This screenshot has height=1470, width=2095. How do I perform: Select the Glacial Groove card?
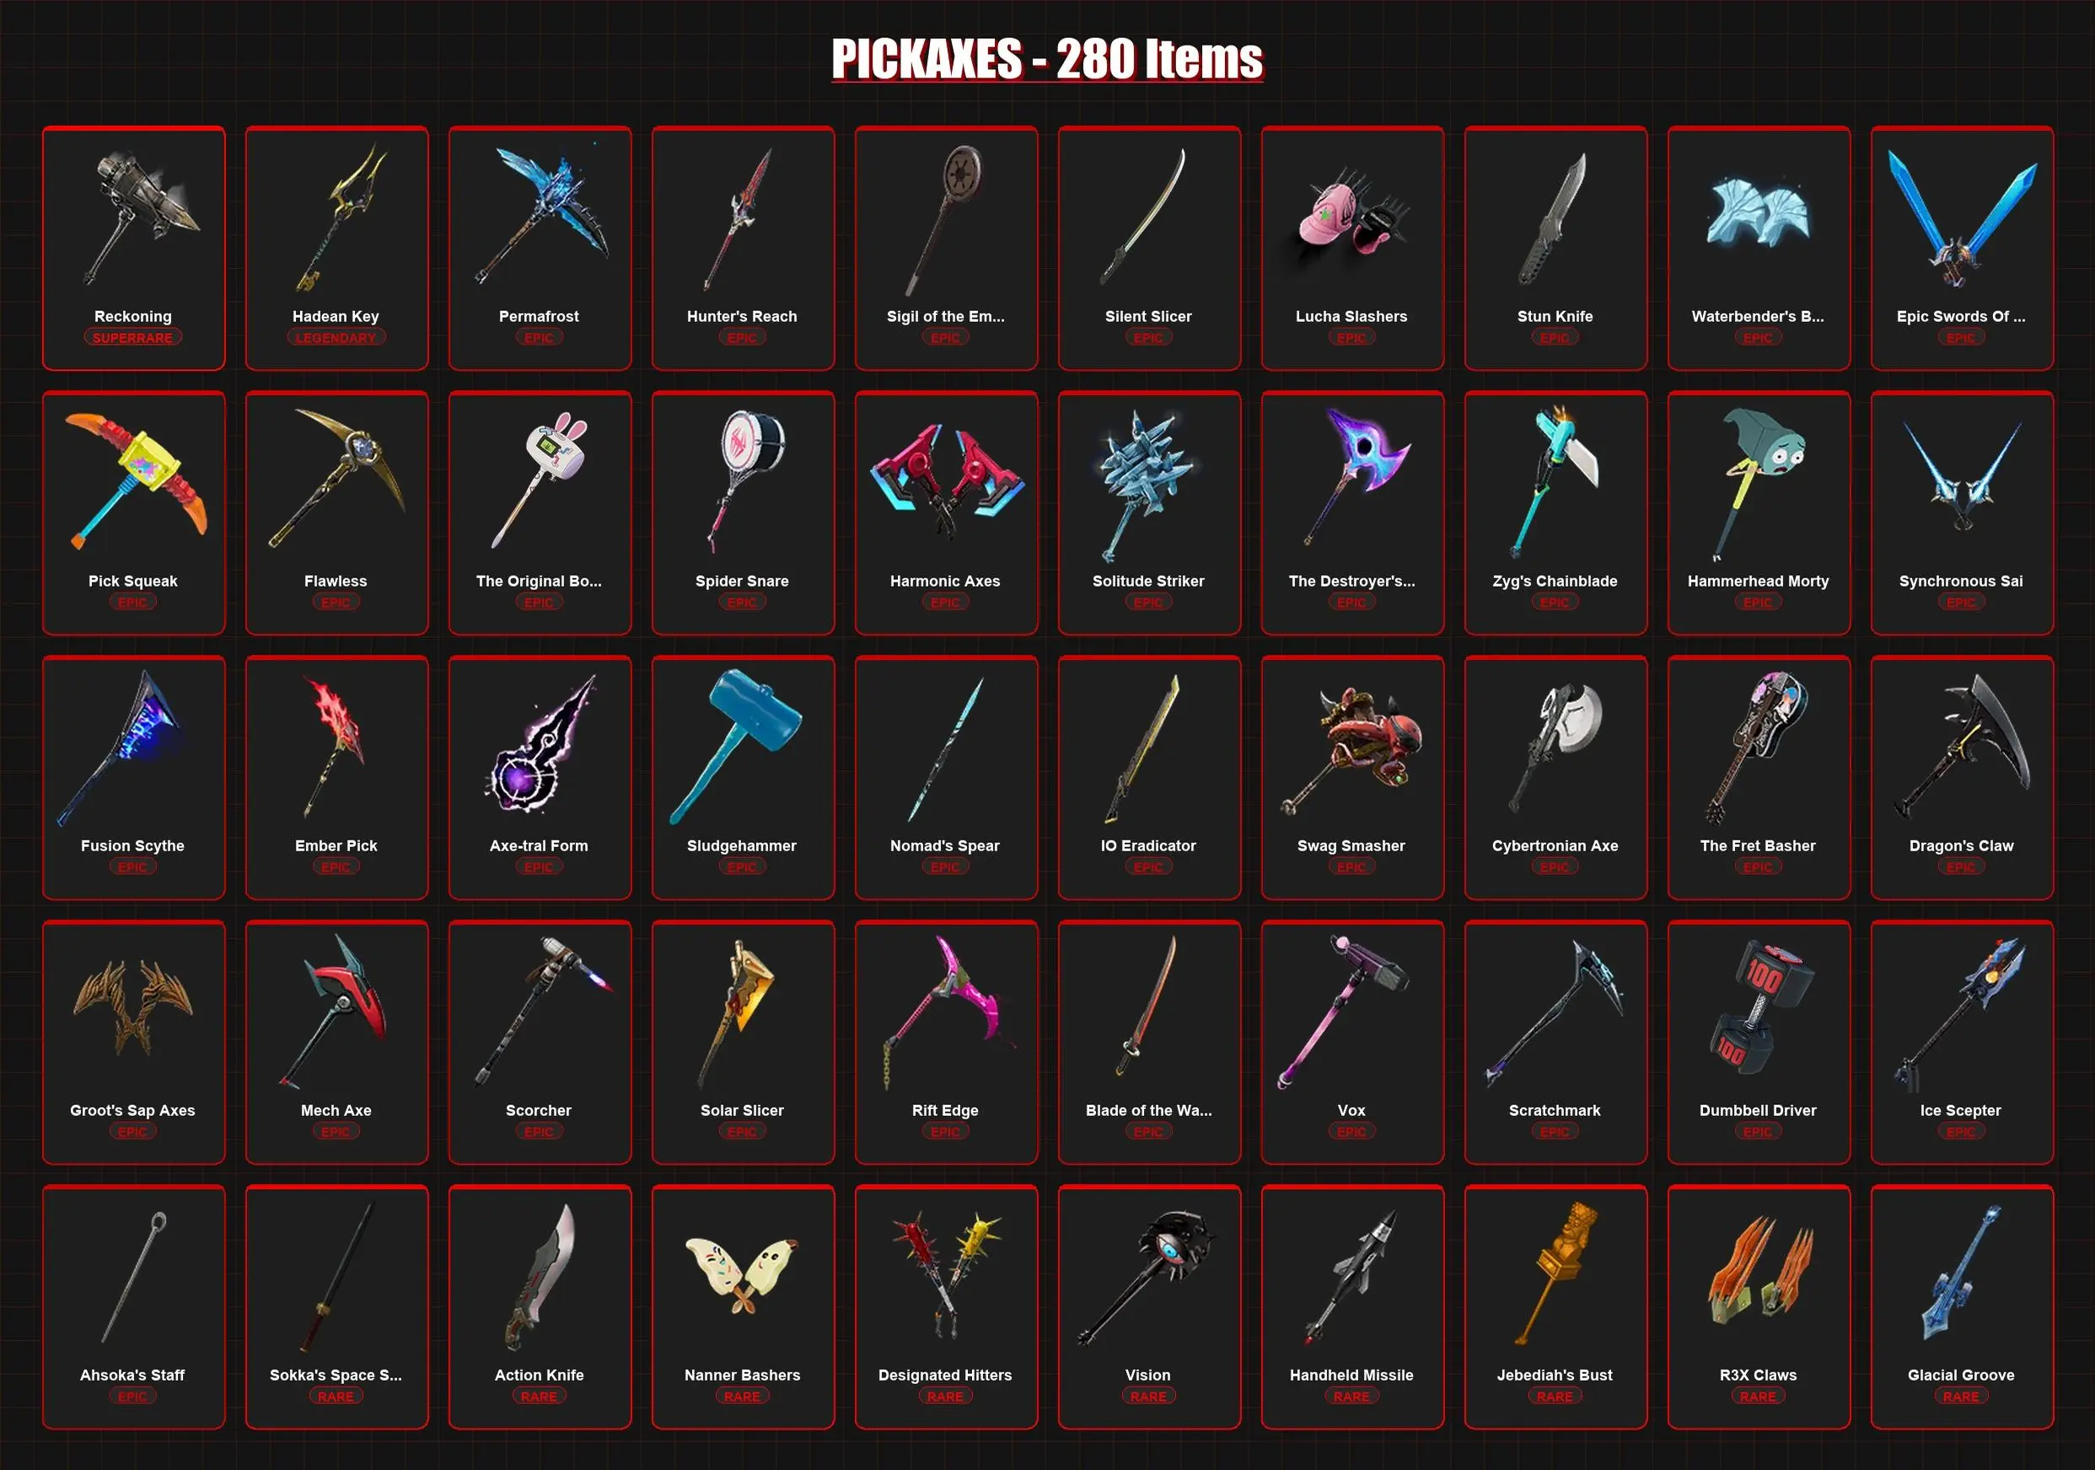[x=1962, y=1306]
